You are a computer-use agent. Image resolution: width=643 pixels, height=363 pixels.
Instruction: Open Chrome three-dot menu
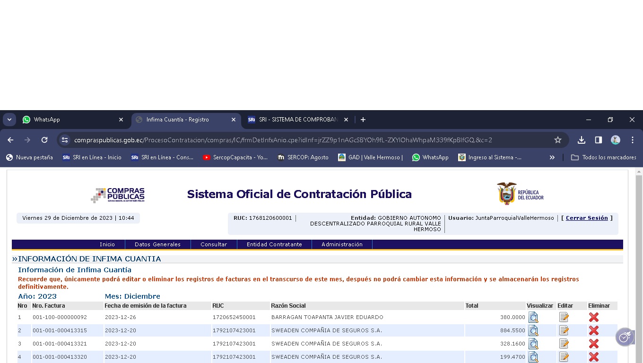[633, 140]
